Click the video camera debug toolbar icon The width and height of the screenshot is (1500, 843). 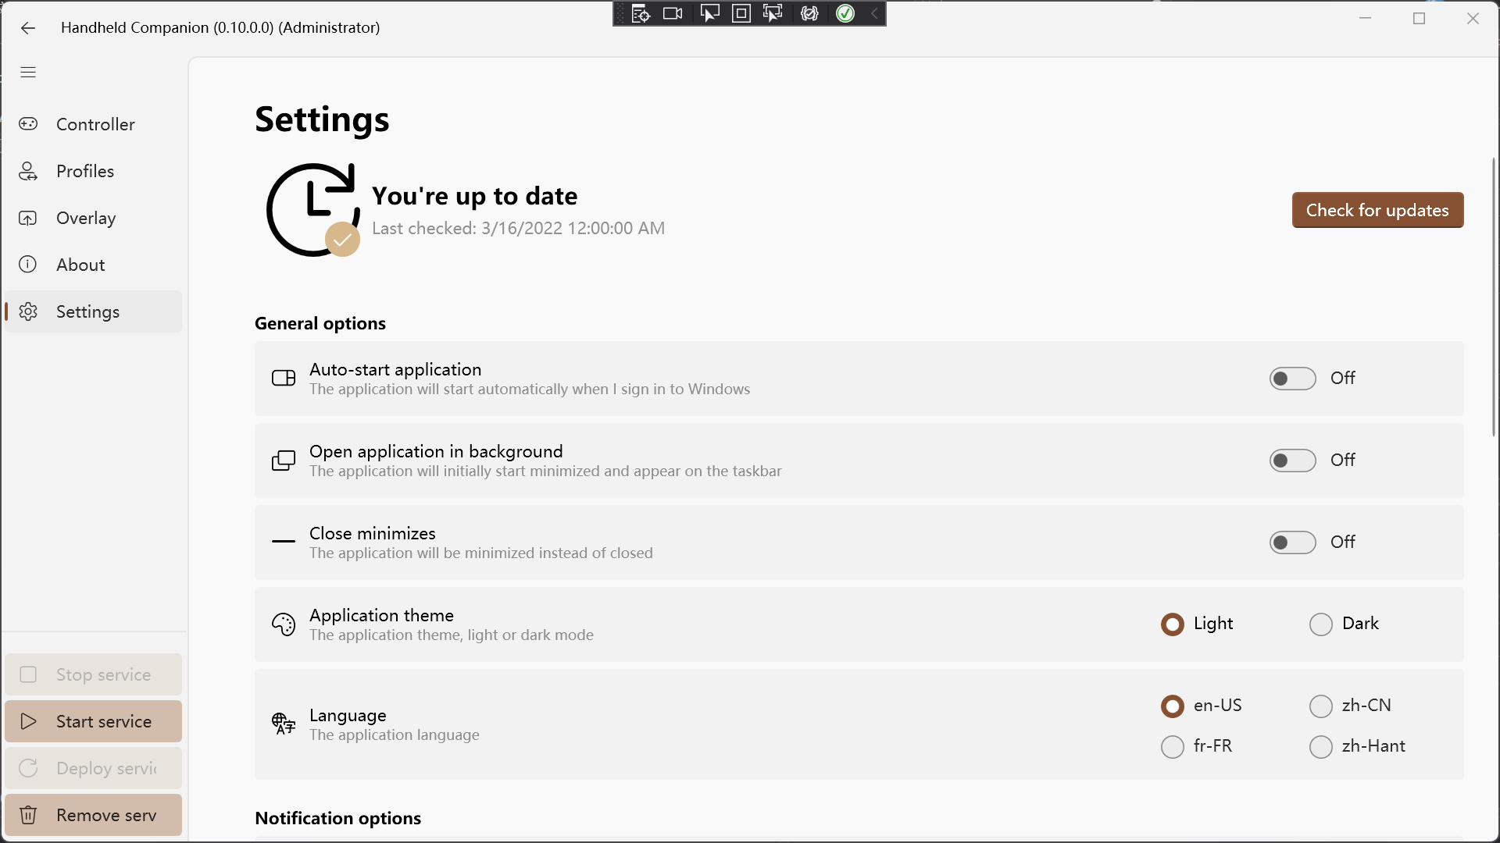click(673, 13)
